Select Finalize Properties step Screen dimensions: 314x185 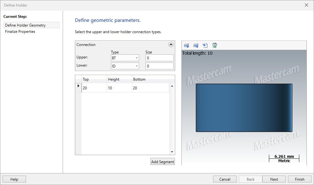point(20,32)
